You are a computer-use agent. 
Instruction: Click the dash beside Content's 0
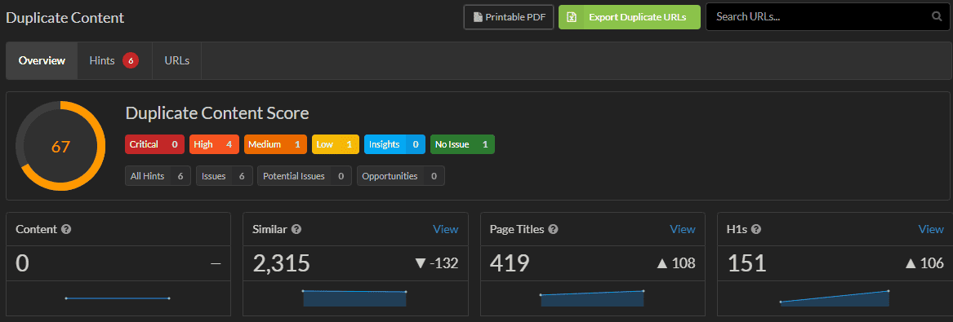click(x=215, y=264)
